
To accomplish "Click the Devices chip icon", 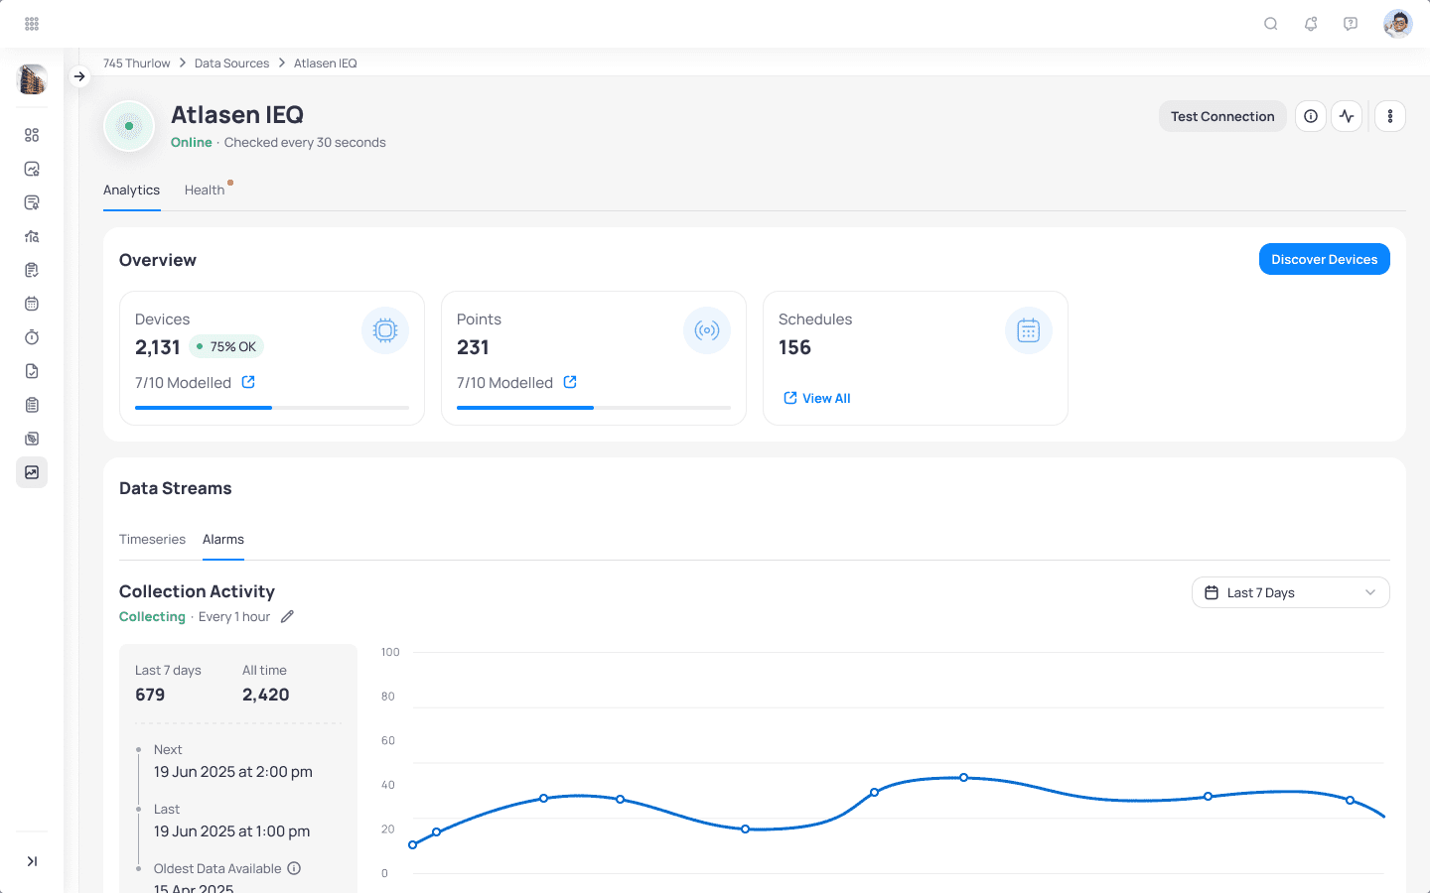I will tap(385, 330).
